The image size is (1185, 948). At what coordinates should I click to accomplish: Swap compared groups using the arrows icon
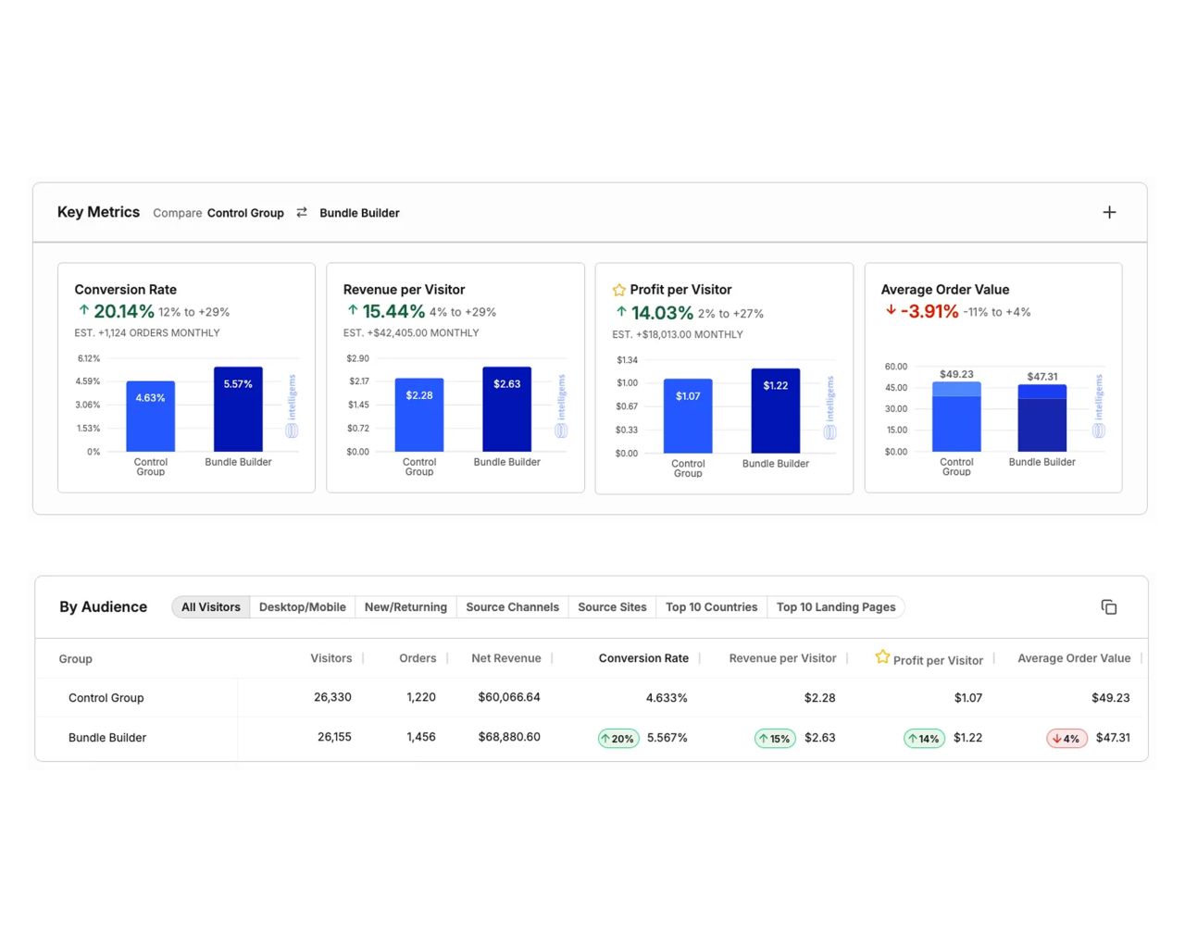(x=302, y=212)
